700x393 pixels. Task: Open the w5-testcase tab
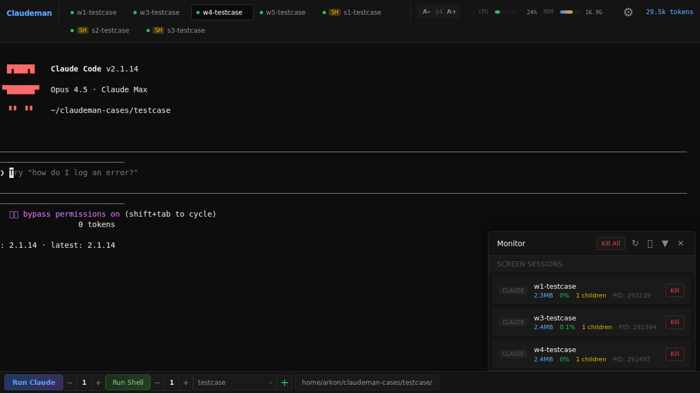(282, 12)
